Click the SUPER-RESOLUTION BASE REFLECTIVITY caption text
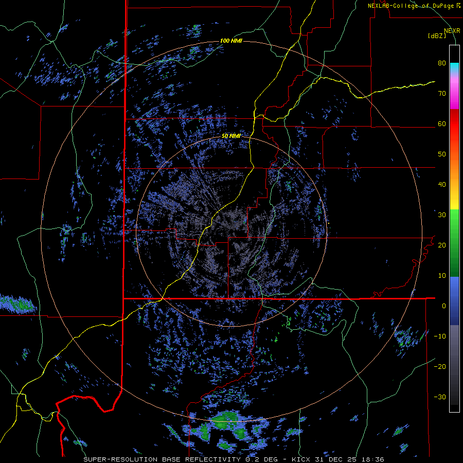Viewport: 463px width, 463px height. click(x=162, y=459)
